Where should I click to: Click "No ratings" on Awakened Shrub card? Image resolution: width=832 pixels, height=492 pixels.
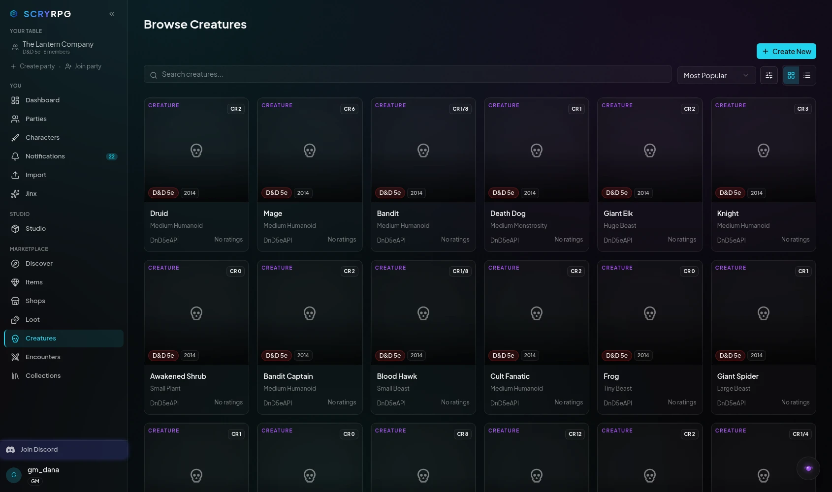pos(228,402)
